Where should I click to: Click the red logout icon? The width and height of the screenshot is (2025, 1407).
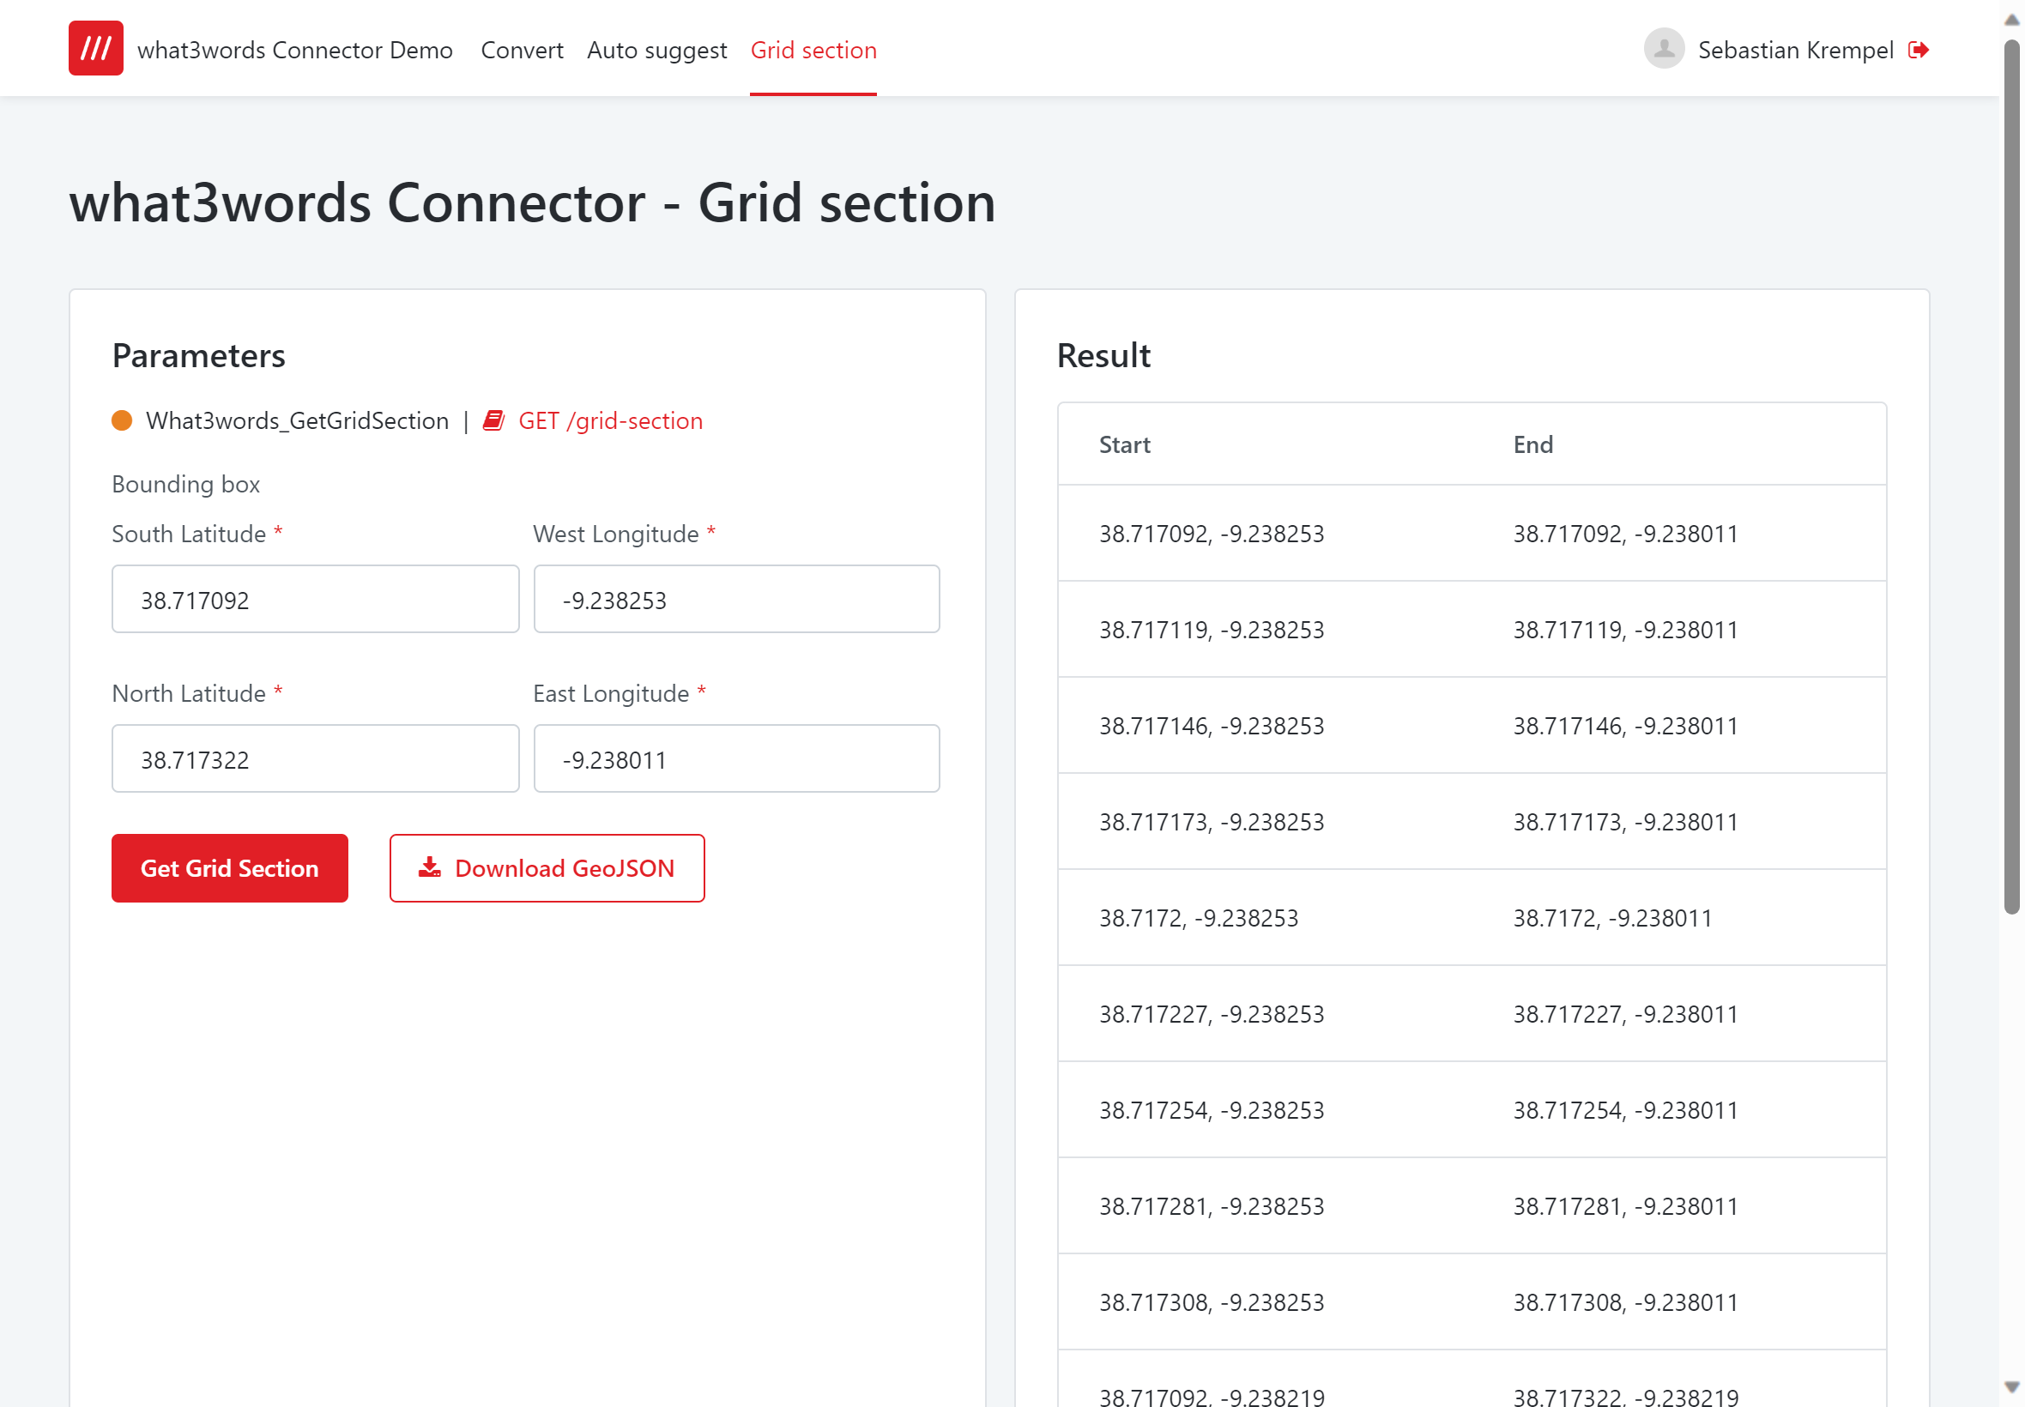pyautogui.click(x=1919, y=51)
